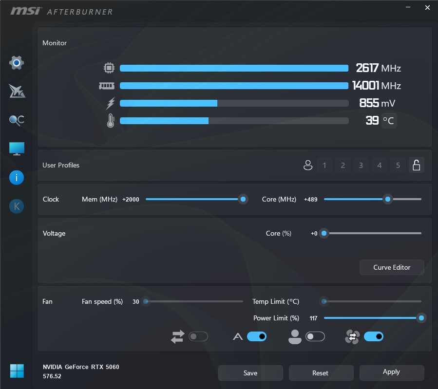The width and height of the screenshot is (438, 389).
Task: Click the driver version 576.52
Action: point(52,376)
